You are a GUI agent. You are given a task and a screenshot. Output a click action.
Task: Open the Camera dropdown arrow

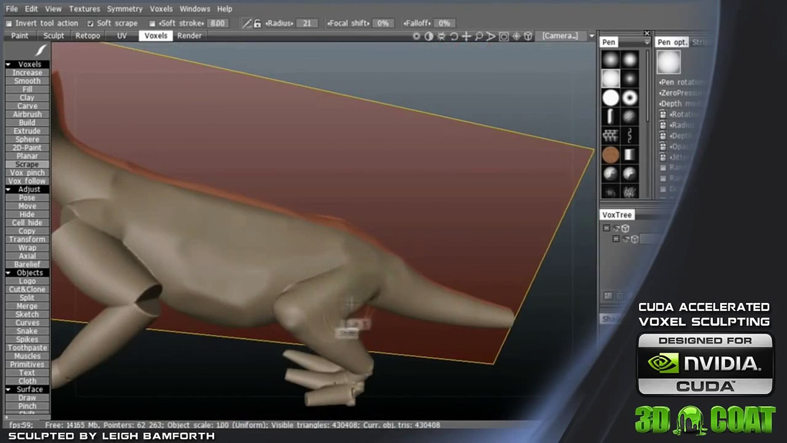pos(592,36)
